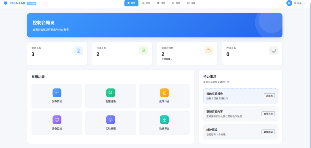
Task: Go to the 报告 tab
Action: pyautogui.click(x=176, y=3)
